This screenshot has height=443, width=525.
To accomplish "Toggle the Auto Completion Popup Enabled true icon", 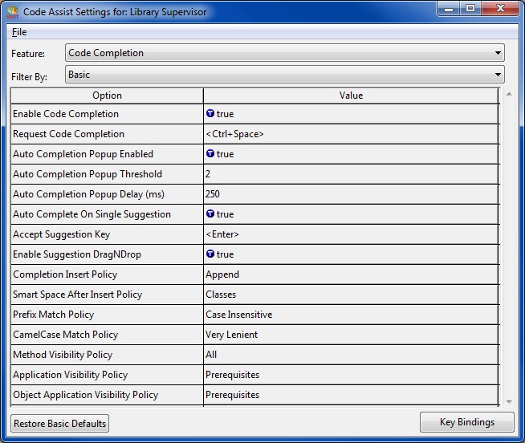I will [210, 154].
